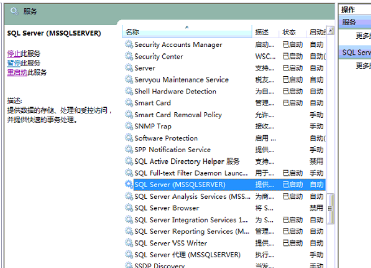
Task: Select SQL Server Analysis Services in the list
Action: [x=192, y=196]
